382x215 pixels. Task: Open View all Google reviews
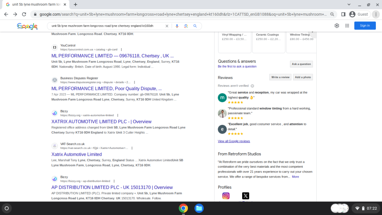pos(234,141)
